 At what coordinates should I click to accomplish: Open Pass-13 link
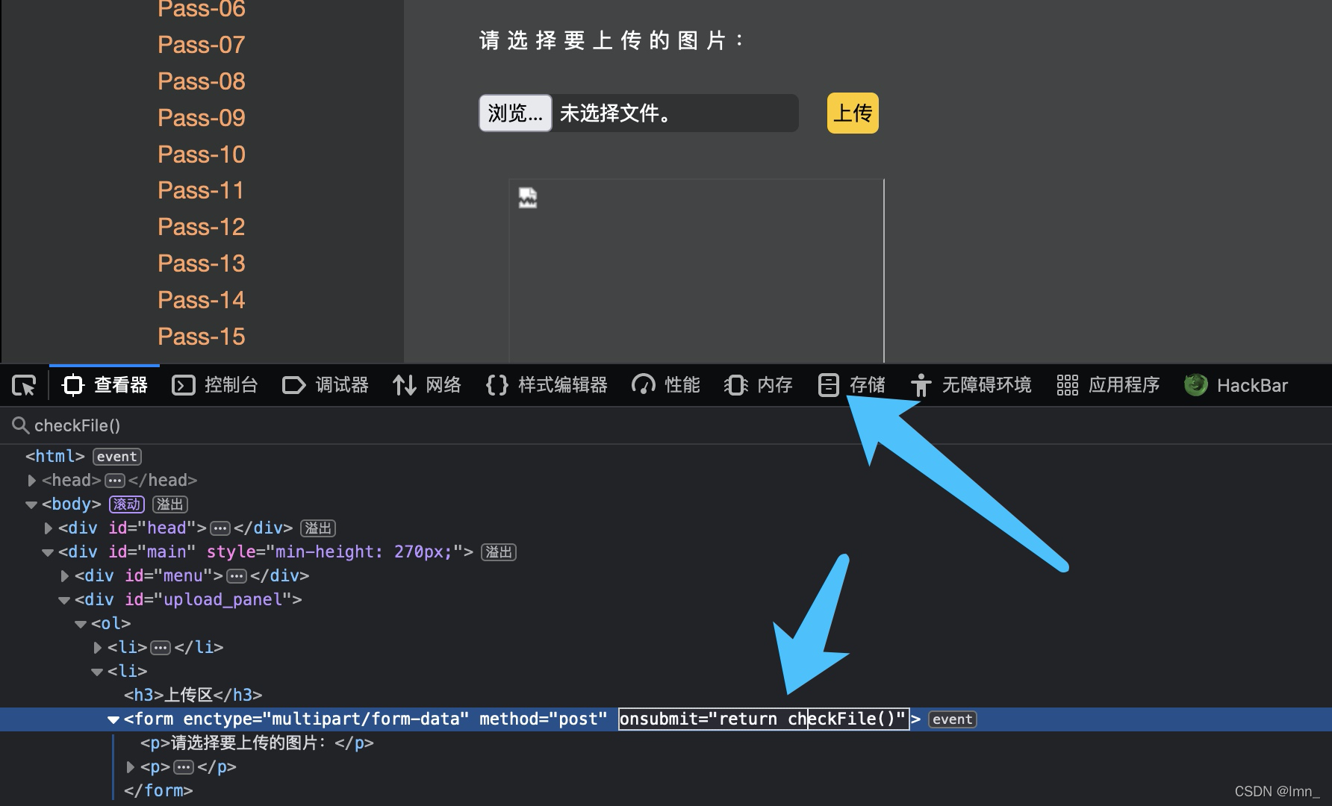[202, 263]
